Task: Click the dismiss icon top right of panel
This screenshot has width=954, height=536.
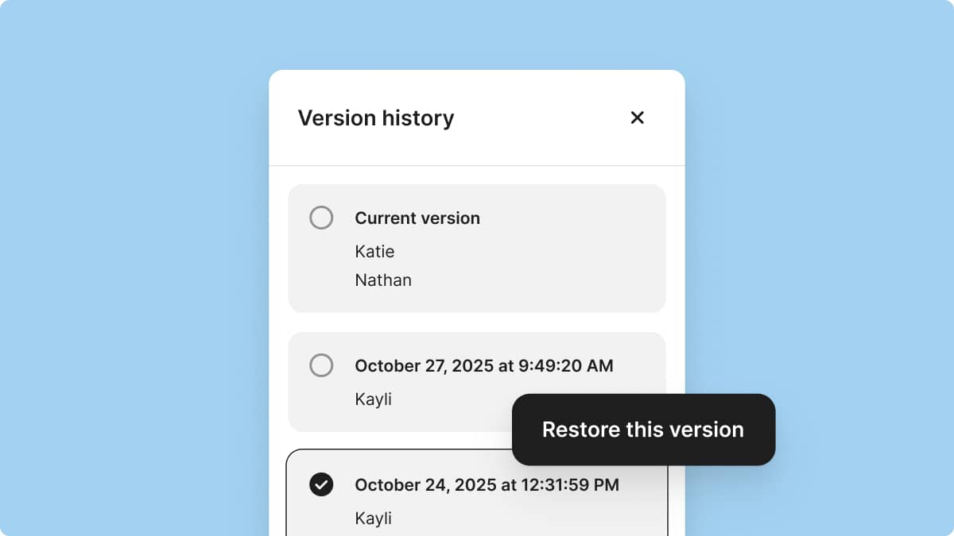Action: coord(637,118)
